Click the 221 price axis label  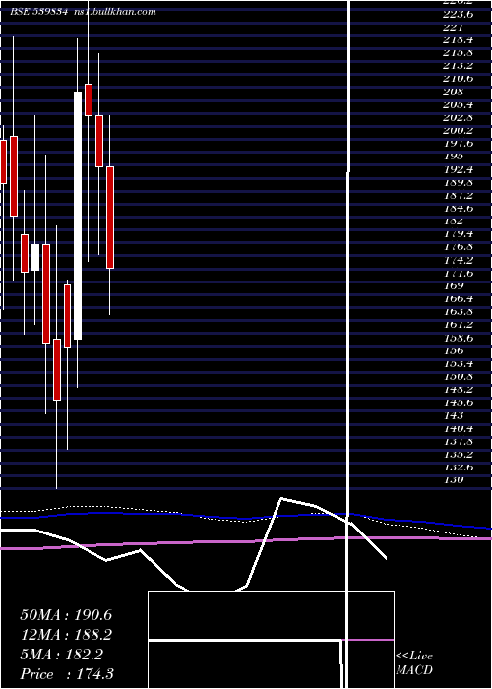[454, 27]
